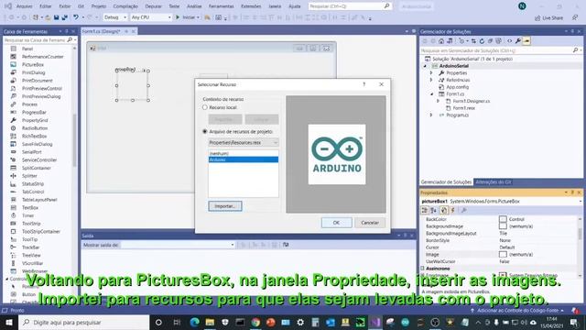Expand the Properties node in solution tree

pyautogui.click(x=431, y=73)
